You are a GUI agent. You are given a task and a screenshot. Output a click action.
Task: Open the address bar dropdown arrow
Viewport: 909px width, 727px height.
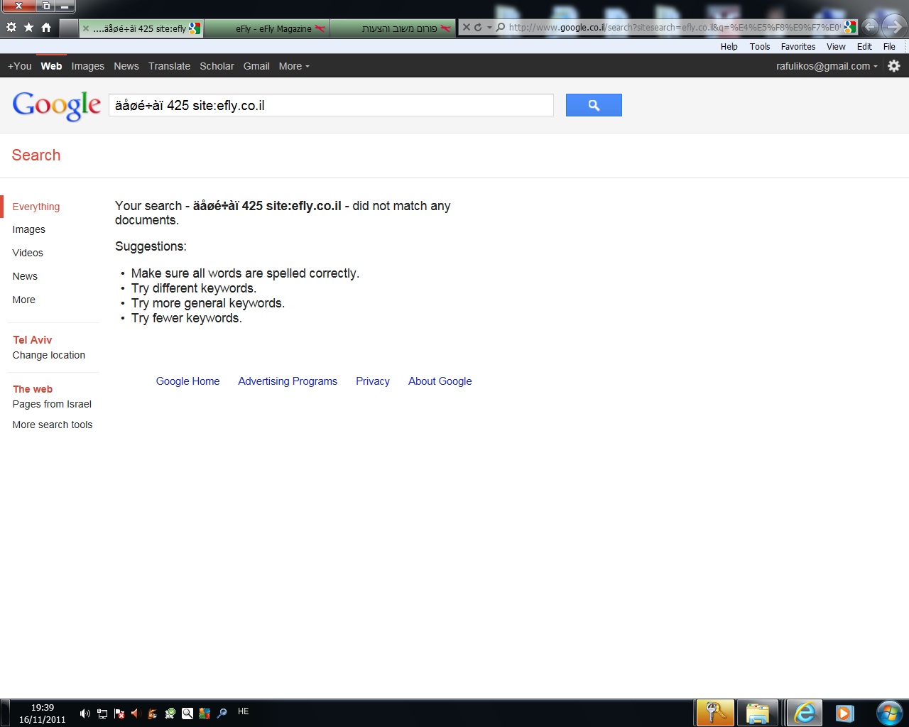click(489, 28)
